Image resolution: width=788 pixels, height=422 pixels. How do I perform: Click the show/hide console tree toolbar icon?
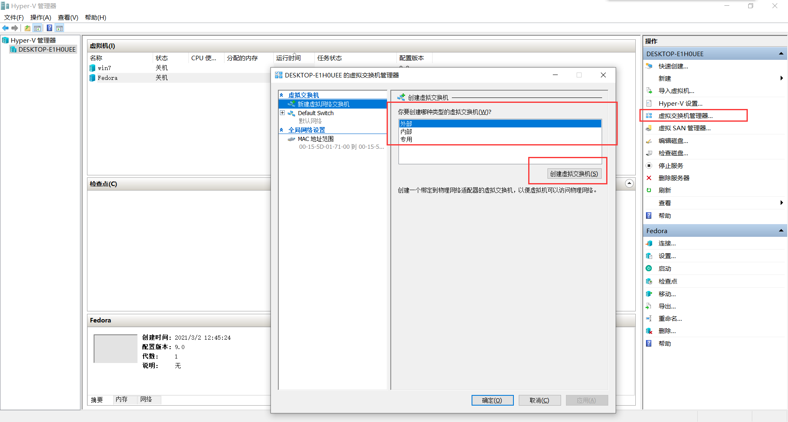point(37,28)
